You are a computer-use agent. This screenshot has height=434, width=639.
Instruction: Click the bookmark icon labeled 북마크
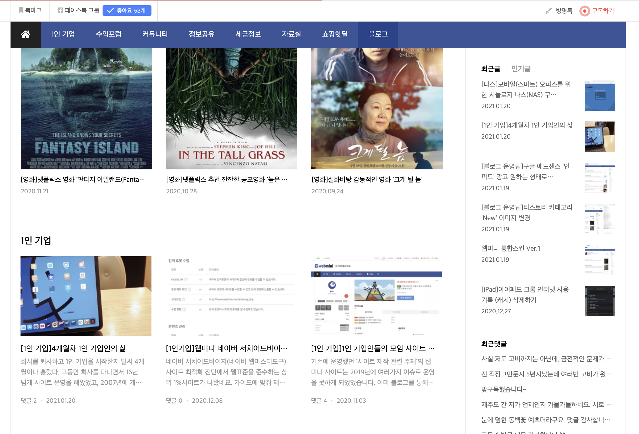coord(21,11)
